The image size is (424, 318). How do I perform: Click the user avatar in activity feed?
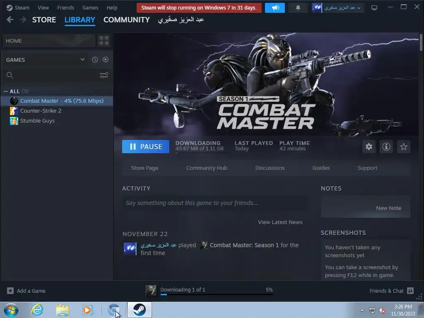(130, 249)
